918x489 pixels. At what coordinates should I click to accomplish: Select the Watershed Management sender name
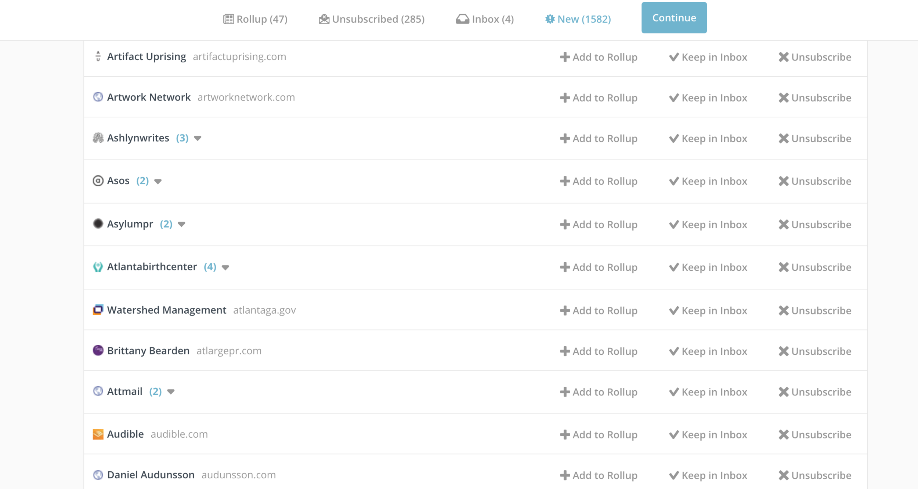tap(167, 310)
